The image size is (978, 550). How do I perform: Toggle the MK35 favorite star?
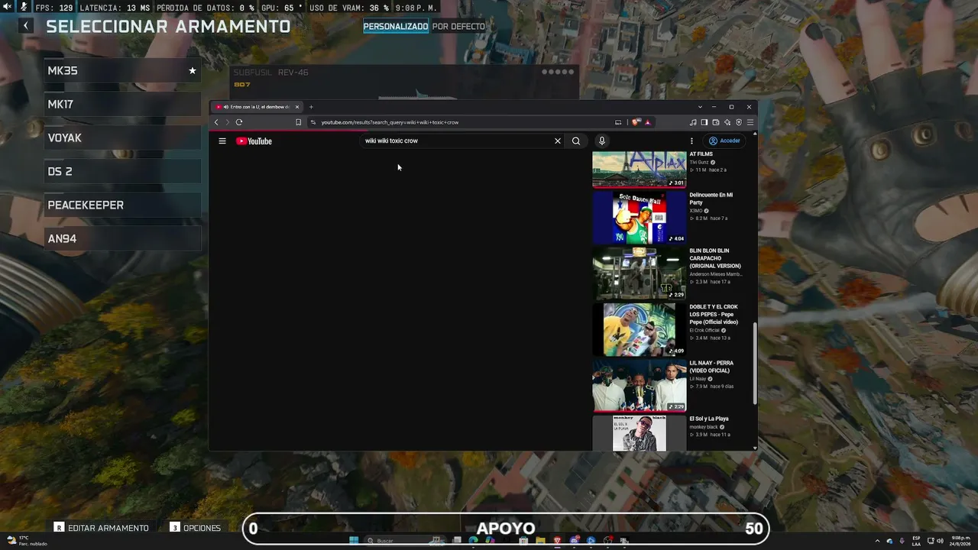coord(193,70)
